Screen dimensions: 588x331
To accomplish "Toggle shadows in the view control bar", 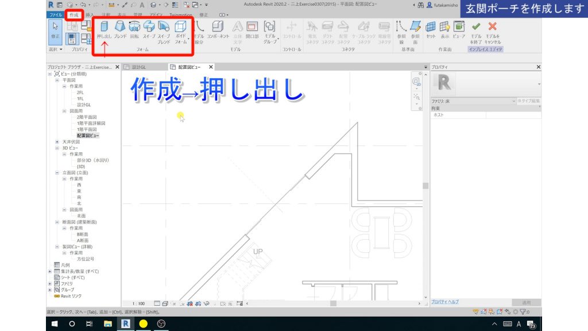I will point(181,303).
